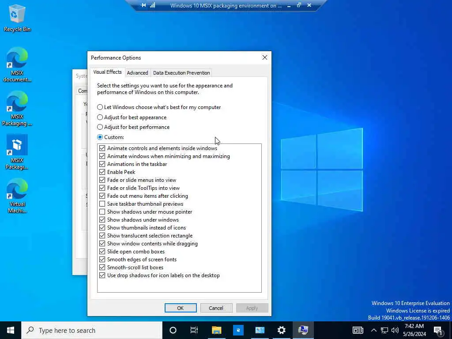The height and width of the screenshot is (339, 452).
Task: Check Show shadows under mouse pointer
Action: (x=102, y=212)
